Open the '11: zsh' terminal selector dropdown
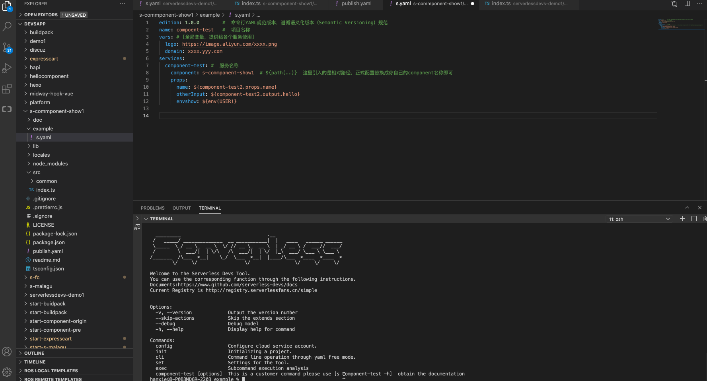 (x=639, y=219)
